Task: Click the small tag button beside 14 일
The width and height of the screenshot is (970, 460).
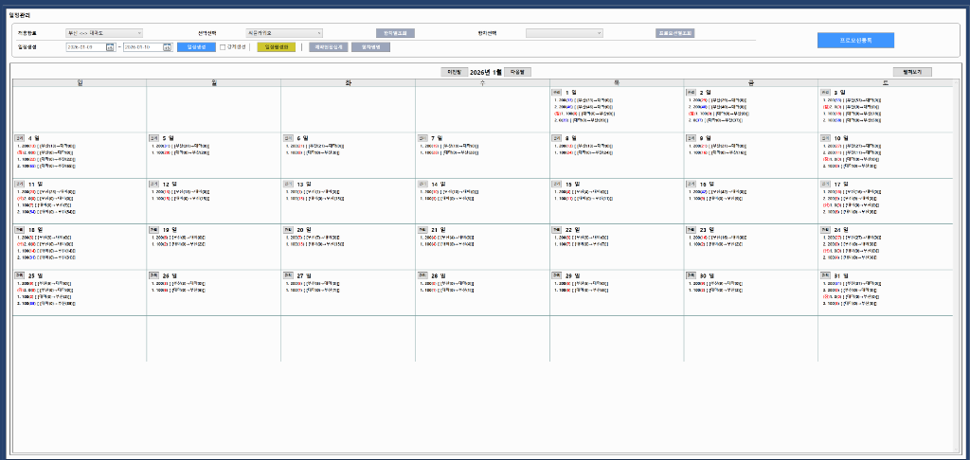Action: click(422, 184)
